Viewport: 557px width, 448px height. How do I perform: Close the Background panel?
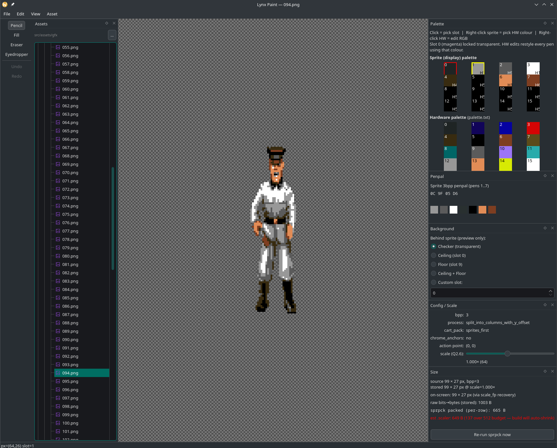coord(552,228)
